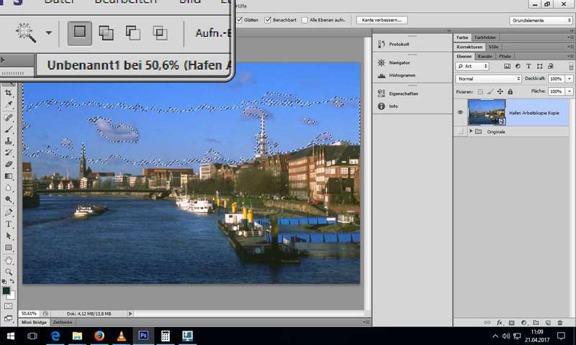Toggle the Glätten checkbox

pyautogui.click(x=240, y=20)
